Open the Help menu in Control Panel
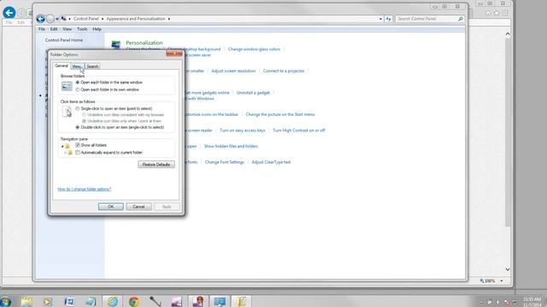The width and height of the screenshot is (547, 307). [x=97, y=29]
